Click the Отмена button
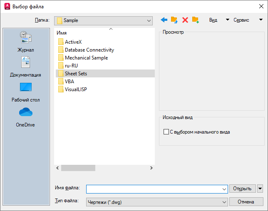The height and width of the screenshot is (211, 268). coord(246,202)
